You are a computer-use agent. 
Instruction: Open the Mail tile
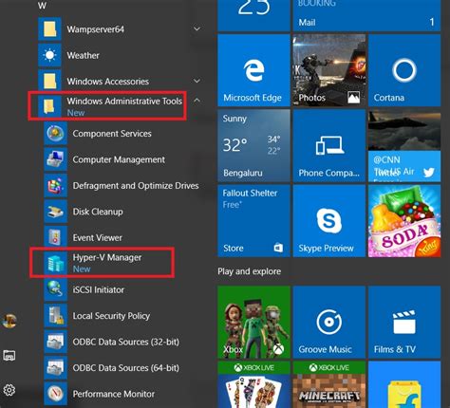pyautogui.click(x=366, y=15)
